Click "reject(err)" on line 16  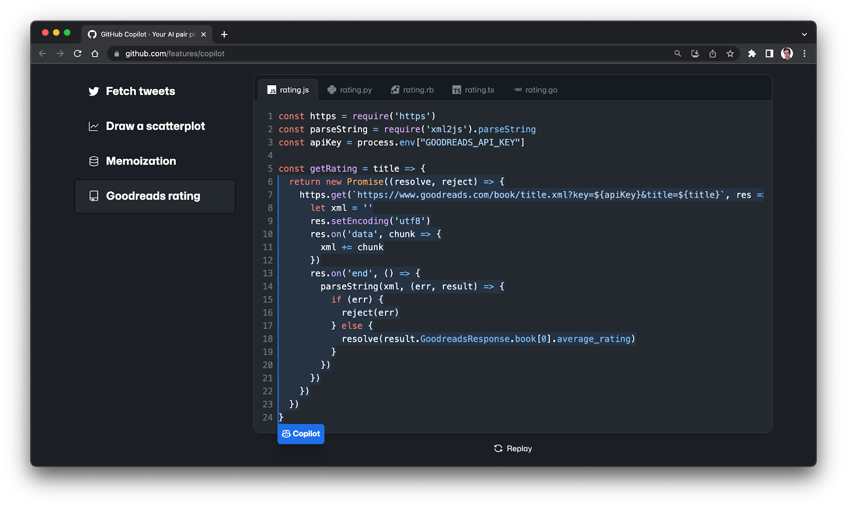pos(371,313)
